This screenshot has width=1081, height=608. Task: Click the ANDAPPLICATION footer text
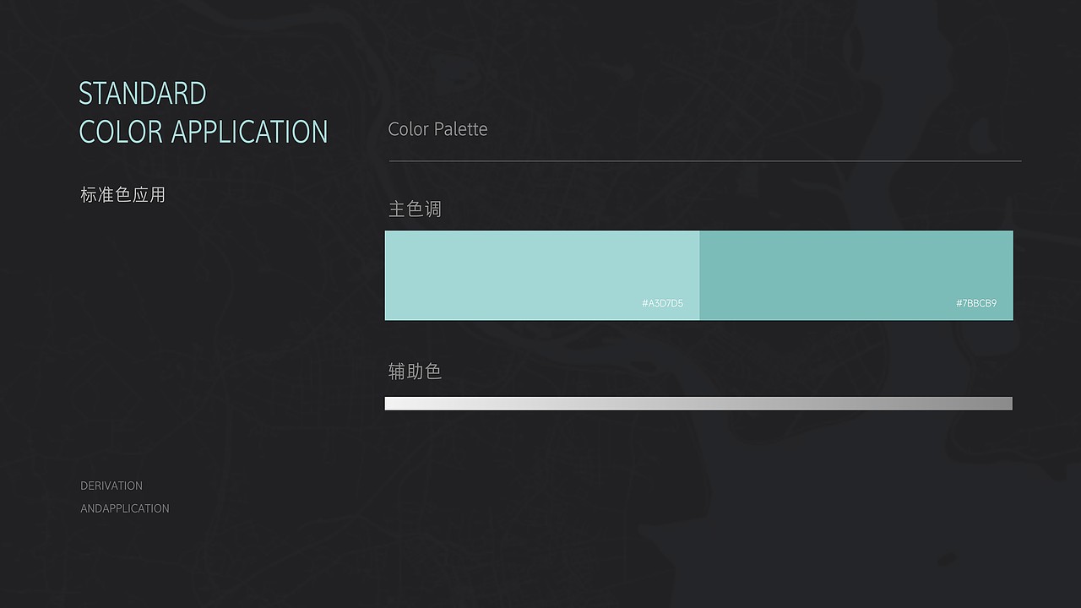(125, 508)
